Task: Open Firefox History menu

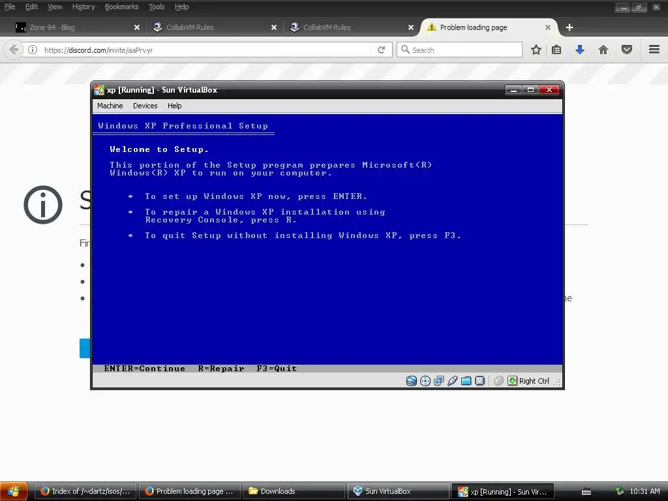Action: tap(83, 7)
